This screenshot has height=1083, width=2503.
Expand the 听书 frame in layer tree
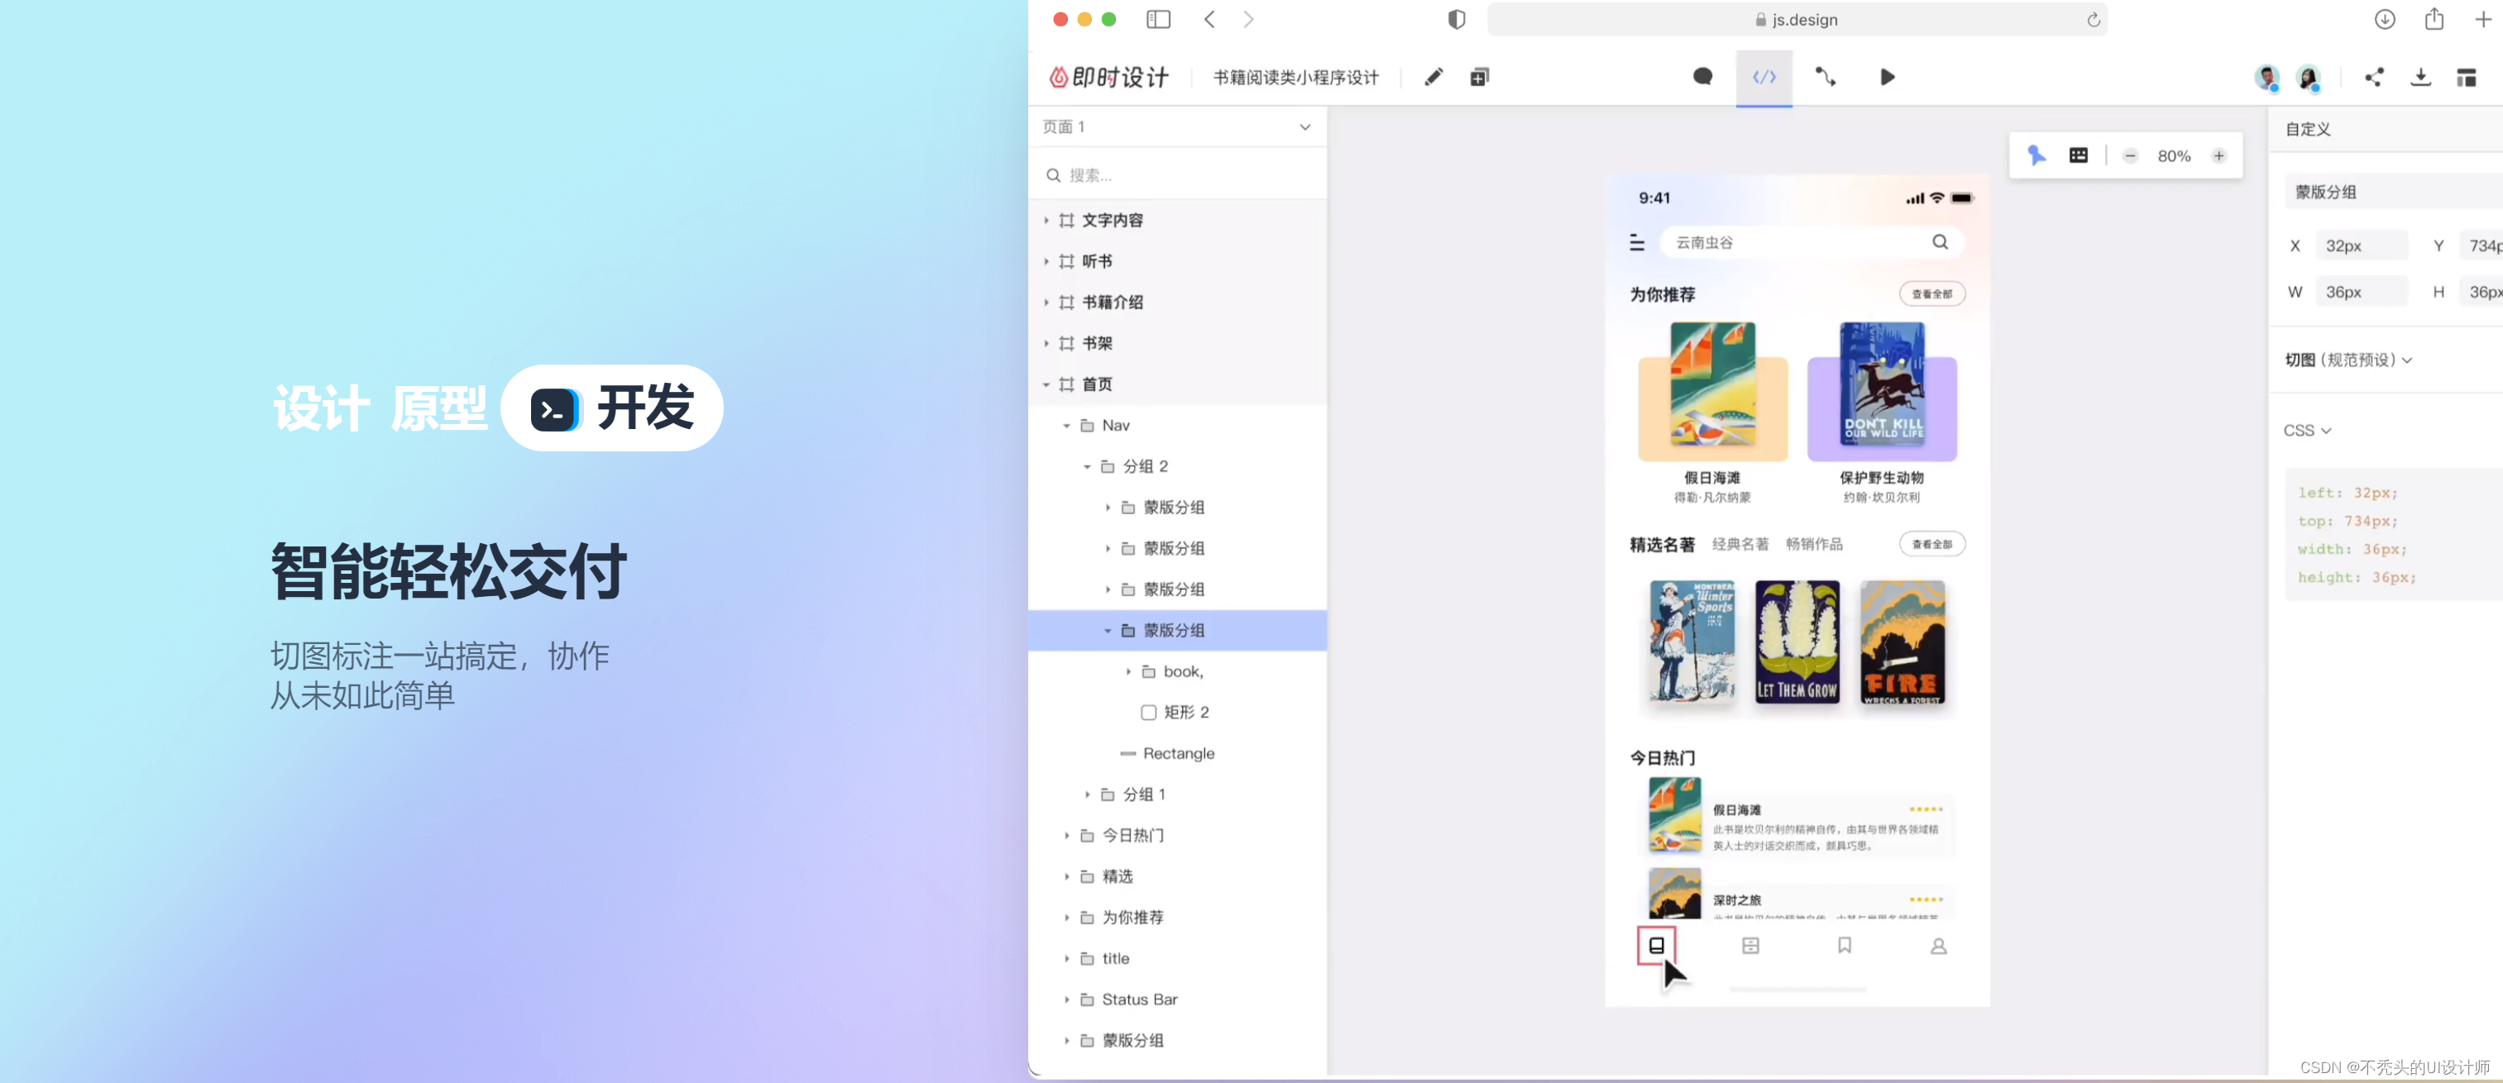coord(1046,261)
